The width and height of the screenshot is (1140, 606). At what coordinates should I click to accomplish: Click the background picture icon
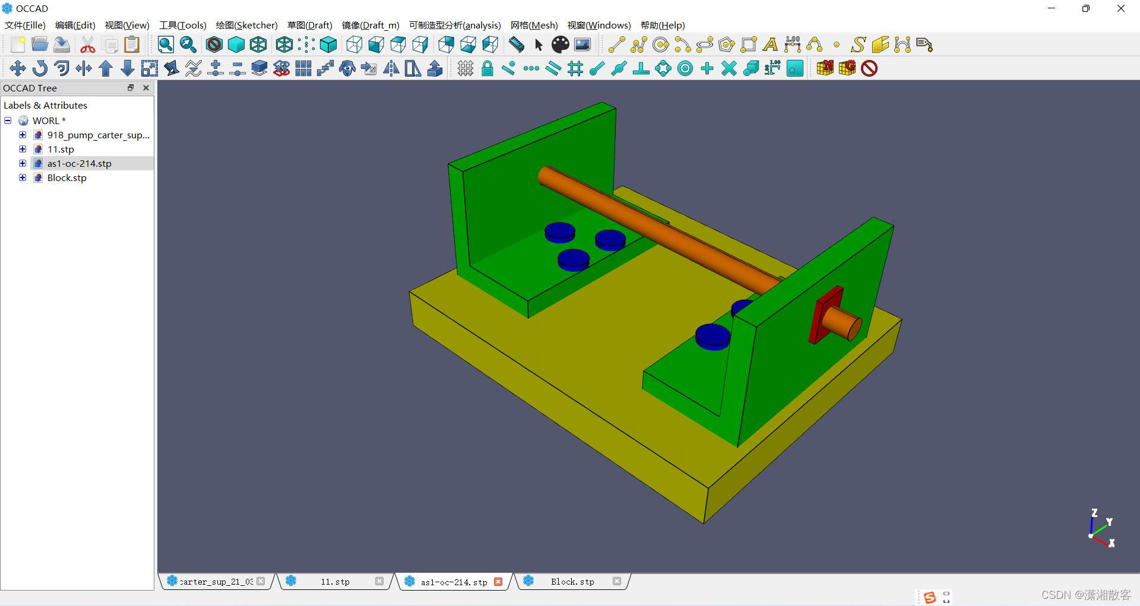point(582,45)
